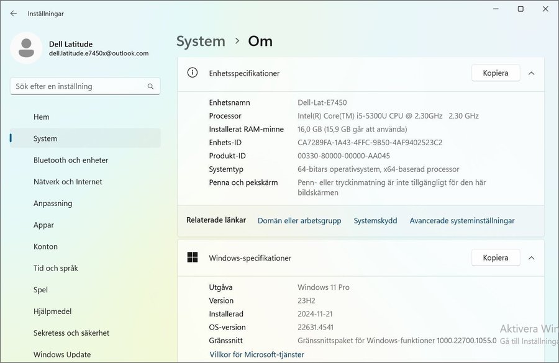Click the Windows-specifikationer section heading
The height and width of the screenshot is (363, 559).
click(250, 258)
